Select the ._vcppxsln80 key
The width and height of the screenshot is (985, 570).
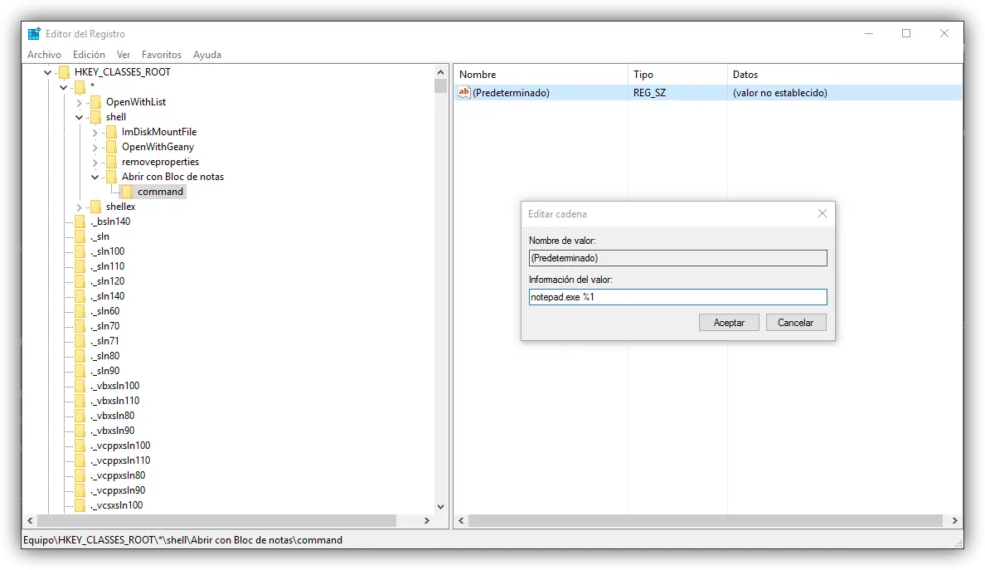point(118,475)
